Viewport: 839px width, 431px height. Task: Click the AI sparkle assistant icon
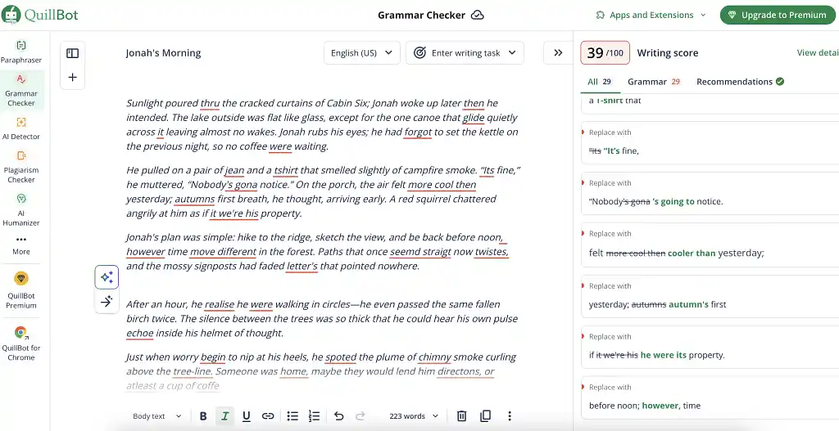click(107, 276)
